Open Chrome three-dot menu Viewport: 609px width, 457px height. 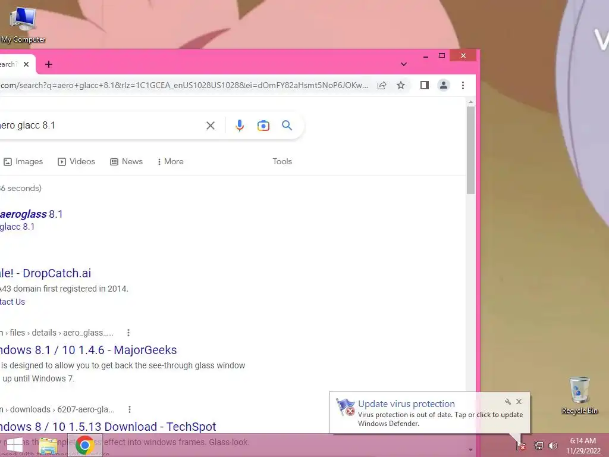coord(463,85)
